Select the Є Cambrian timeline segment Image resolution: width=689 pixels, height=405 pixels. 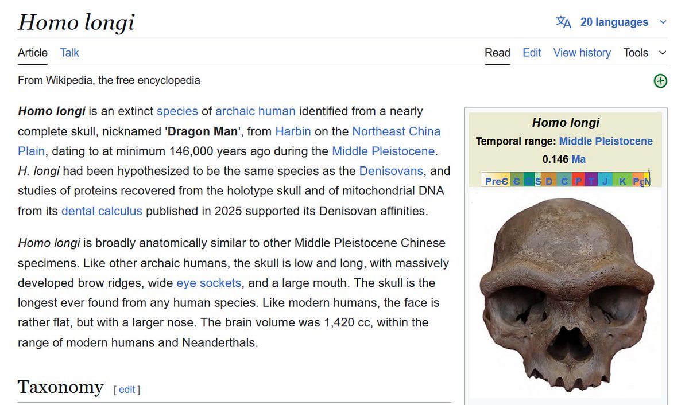coord(517,179)
